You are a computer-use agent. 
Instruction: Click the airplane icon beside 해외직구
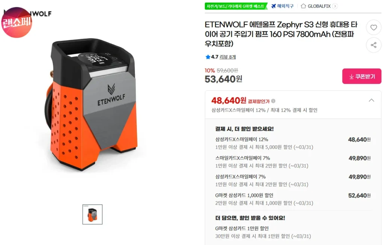pos(274,6)
